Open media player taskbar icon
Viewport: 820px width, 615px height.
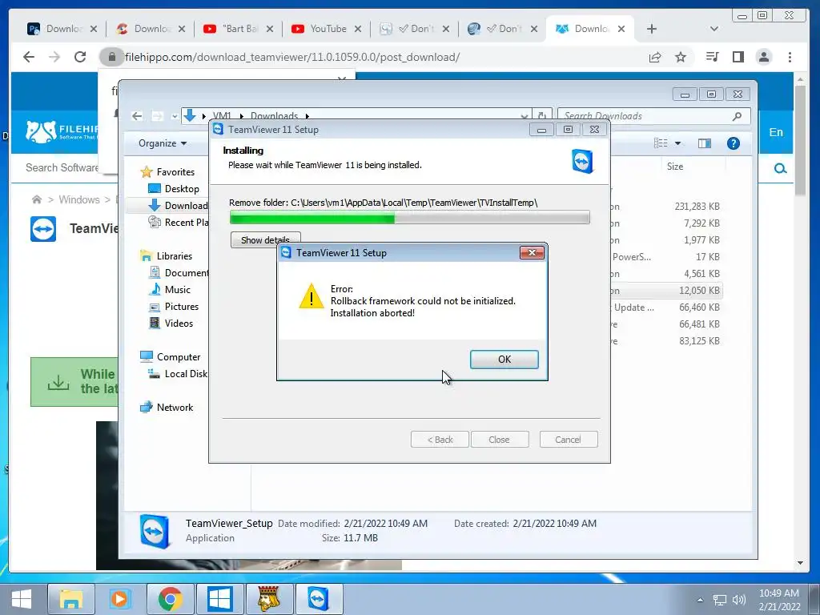pyautogui.click(x=119, y=599)
